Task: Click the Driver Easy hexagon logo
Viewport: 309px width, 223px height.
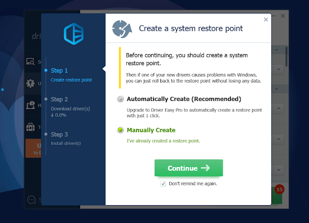Action: click(x=73, y=34)
